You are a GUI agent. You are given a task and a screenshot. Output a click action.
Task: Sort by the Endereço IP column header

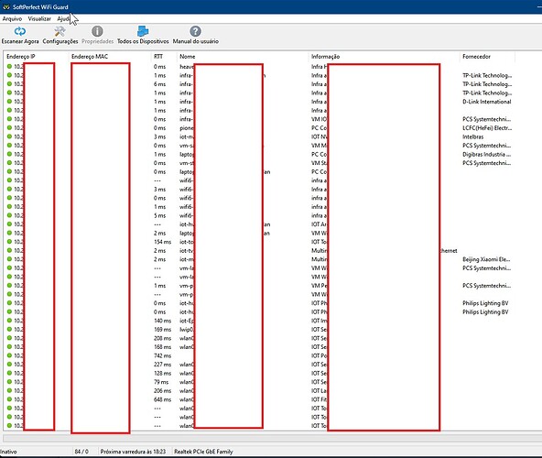coord(21,57)
